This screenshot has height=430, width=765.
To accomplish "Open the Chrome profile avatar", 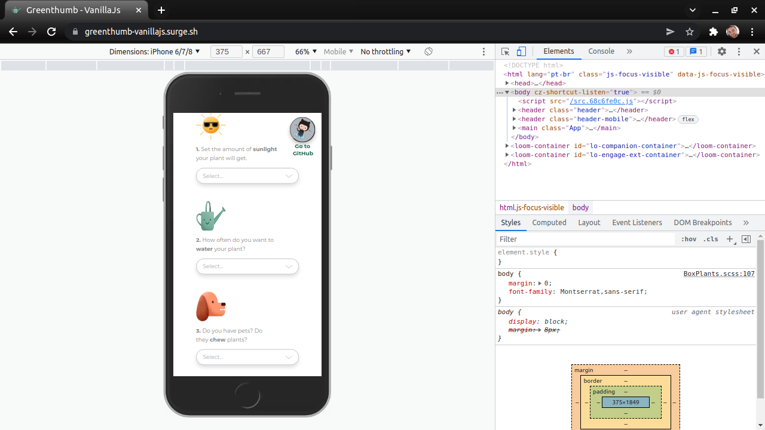I will click(x=732, y=32).
